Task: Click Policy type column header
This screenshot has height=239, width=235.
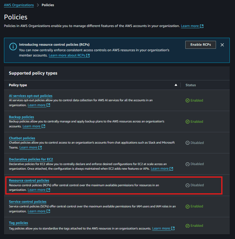Action: [18, 85]
